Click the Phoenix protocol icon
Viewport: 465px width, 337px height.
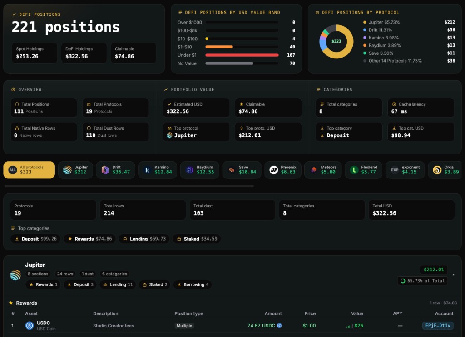coord(273,170)
